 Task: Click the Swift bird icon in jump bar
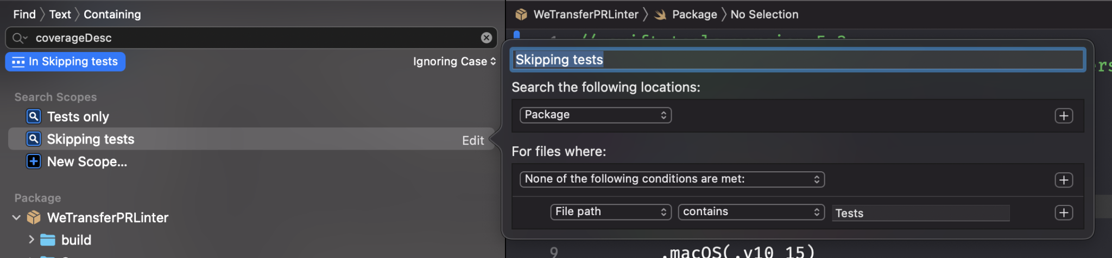point(660,15)
